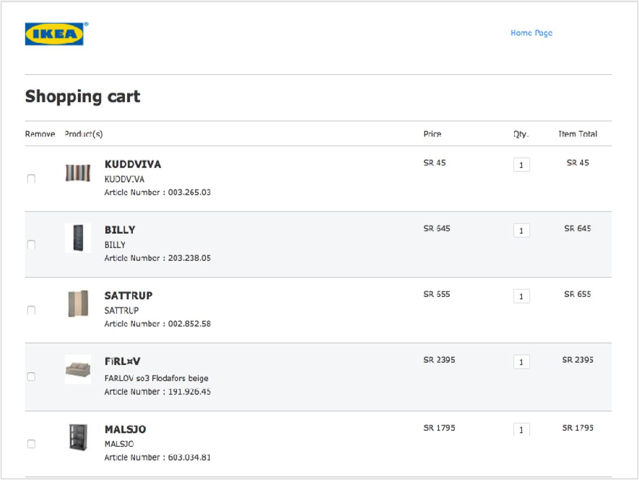Screen dimensions: 639x480
Task: Select the quantity field for SATTRUP
Action: pos(521,296)
